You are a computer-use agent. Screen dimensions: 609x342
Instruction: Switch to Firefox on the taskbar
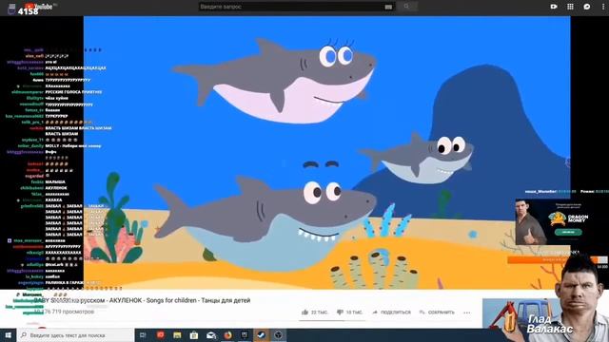tap(228, 335)
